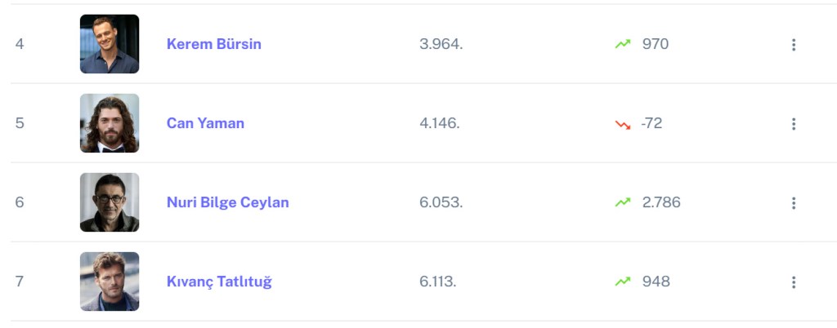Open the Can Yaman name link
The width and height of the screenshot is (837, 328).
click(205, 123)
